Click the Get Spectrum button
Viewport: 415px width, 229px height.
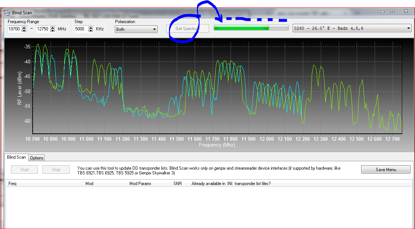pos(187,29)
